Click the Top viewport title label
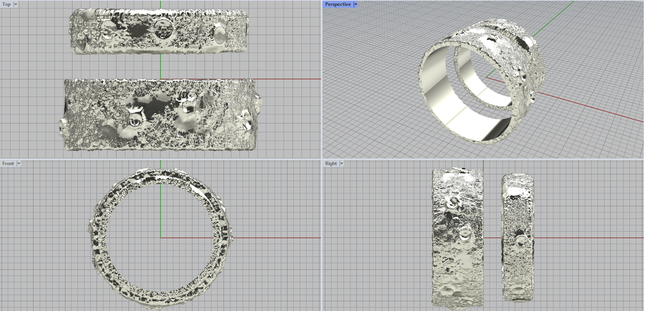 click(x=6, y=4)
